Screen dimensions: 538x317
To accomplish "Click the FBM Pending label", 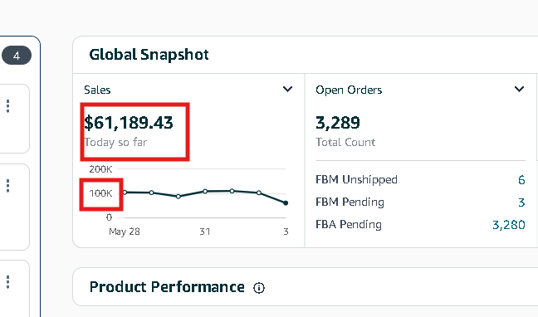I will click(x=350, y=202).
